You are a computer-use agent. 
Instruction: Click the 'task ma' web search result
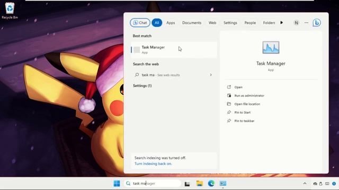coord(174,75)
